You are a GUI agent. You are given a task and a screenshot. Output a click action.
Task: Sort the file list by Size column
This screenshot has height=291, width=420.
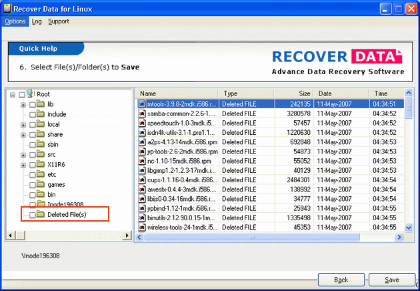click(x=293, y=93)
